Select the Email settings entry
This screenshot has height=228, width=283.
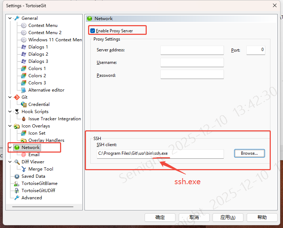coord(34,155)
